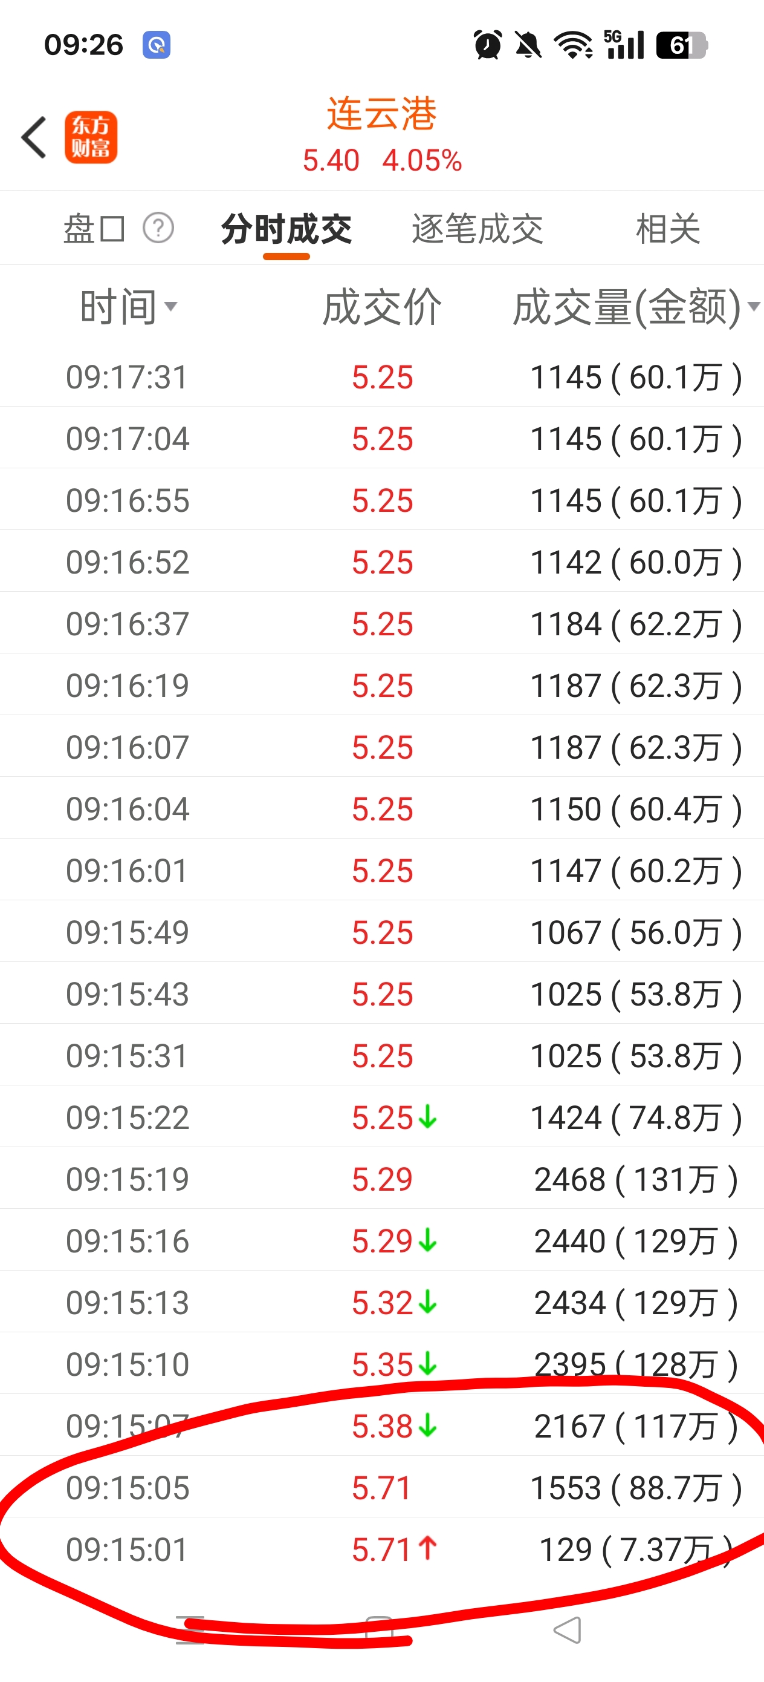Tap the blue app icon in status bar

157,45
